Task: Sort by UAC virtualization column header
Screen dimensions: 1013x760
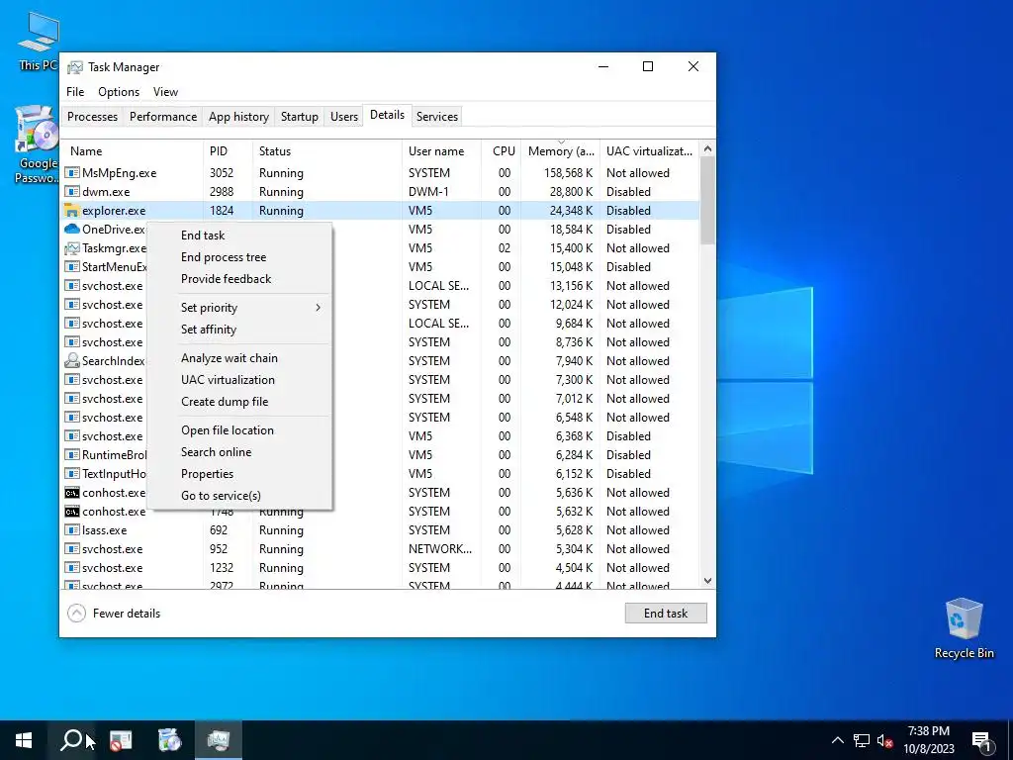Action: tap(649, 151)
